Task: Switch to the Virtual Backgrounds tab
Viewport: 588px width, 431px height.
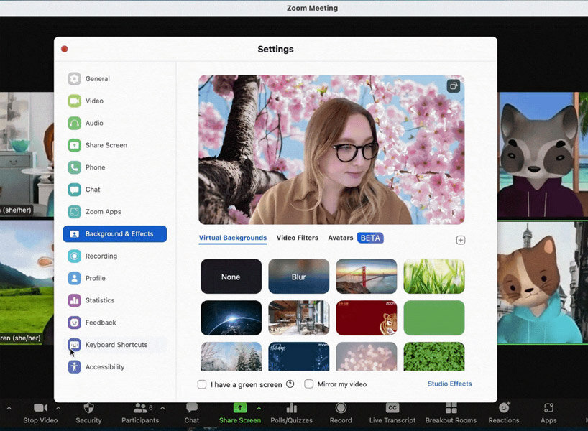Action: point(232,238)
